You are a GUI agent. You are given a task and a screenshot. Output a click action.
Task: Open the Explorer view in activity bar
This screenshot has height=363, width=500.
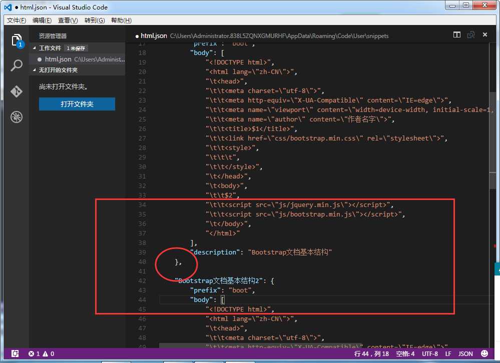pyautogui.click(x=16, y=40)
